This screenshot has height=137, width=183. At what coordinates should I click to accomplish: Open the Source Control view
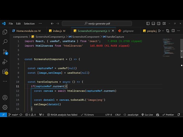5,52
